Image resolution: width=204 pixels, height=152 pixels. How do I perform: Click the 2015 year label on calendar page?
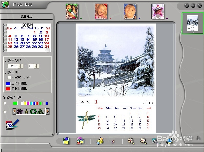(x=148, y=103)
